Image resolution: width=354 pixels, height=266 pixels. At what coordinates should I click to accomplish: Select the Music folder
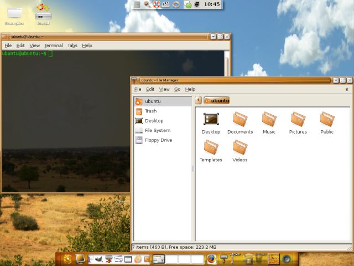(x=269, y=123)
